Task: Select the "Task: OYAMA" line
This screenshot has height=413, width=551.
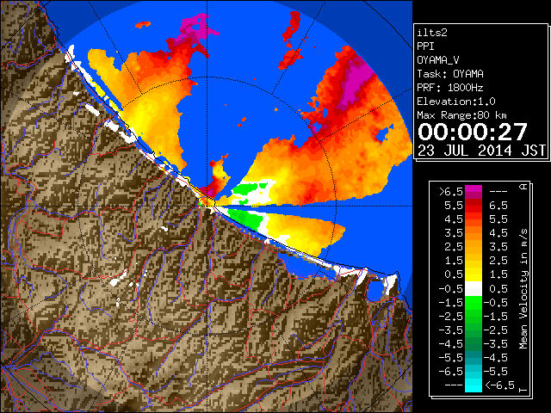Action: [x=450, y=74]
